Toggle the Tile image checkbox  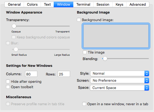(x=85, y=52)
